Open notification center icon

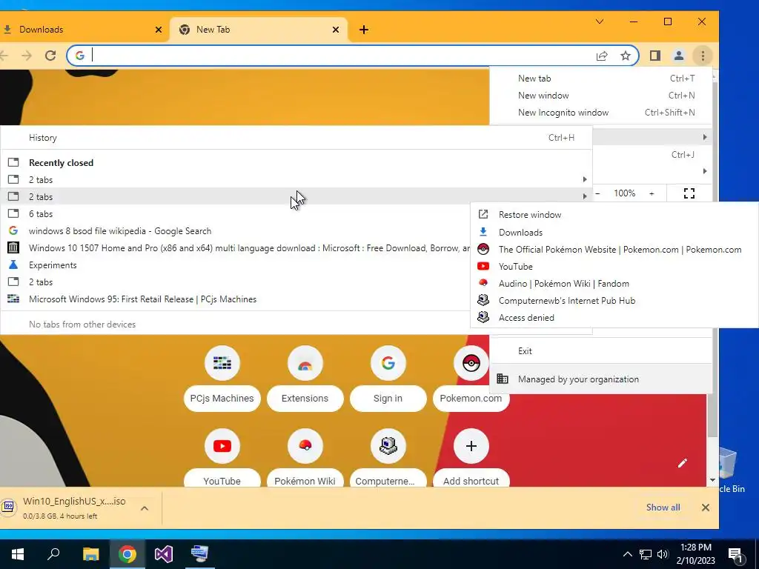735,554
